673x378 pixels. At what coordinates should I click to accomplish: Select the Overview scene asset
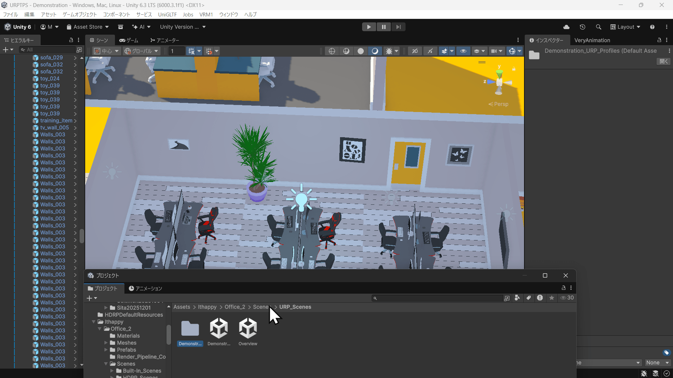coord(248,332)
